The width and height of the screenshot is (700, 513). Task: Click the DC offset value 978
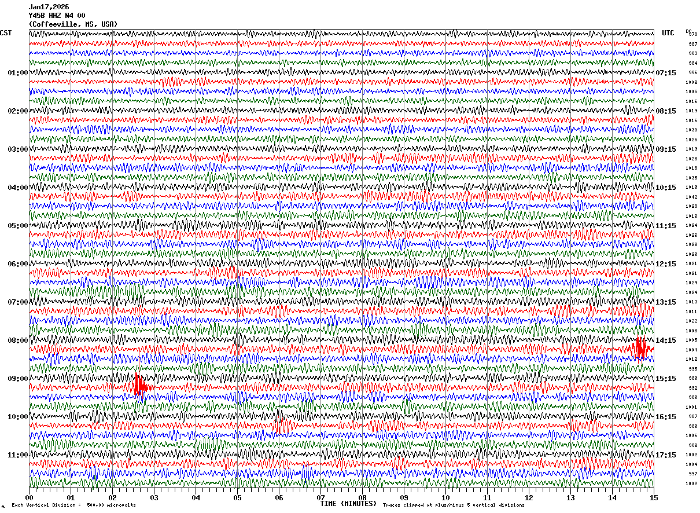[x=693, y=35]
